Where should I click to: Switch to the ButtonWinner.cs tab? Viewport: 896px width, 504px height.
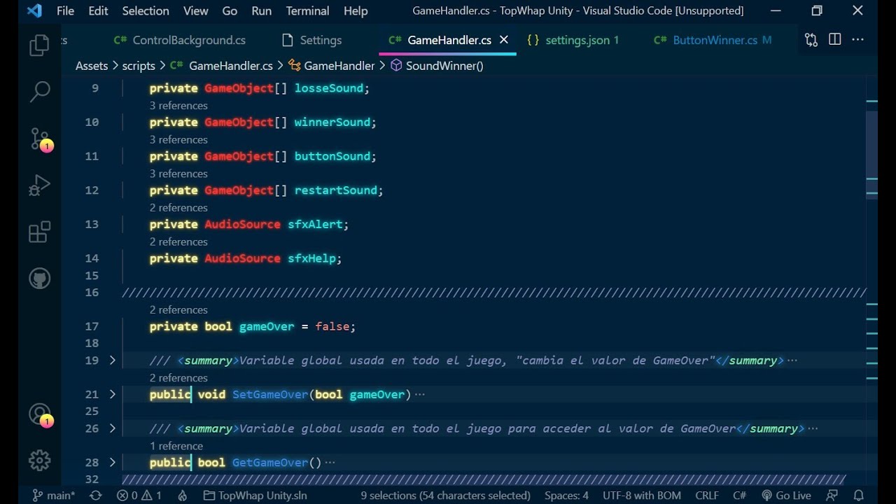tap(714, 40)
